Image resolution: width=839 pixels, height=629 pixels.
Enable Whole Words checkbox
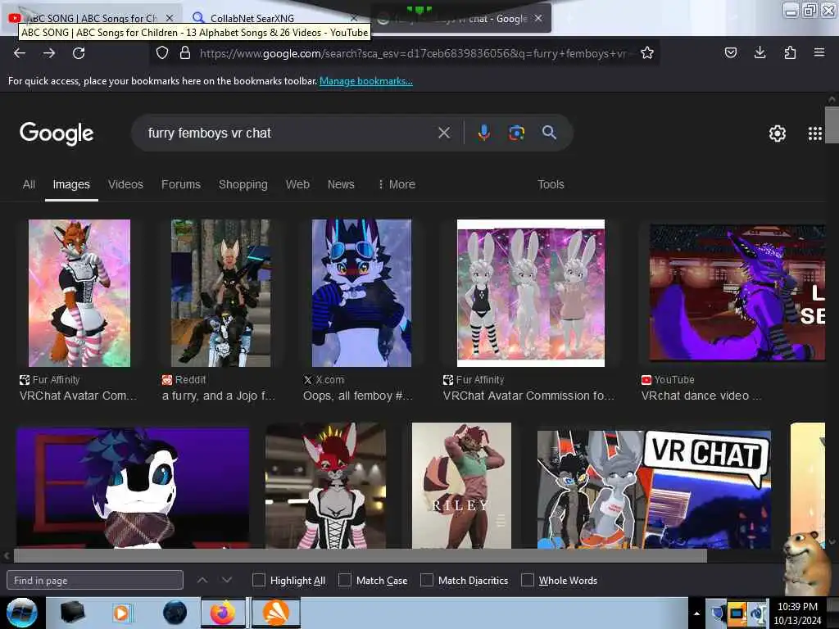[x=528, y=580]
